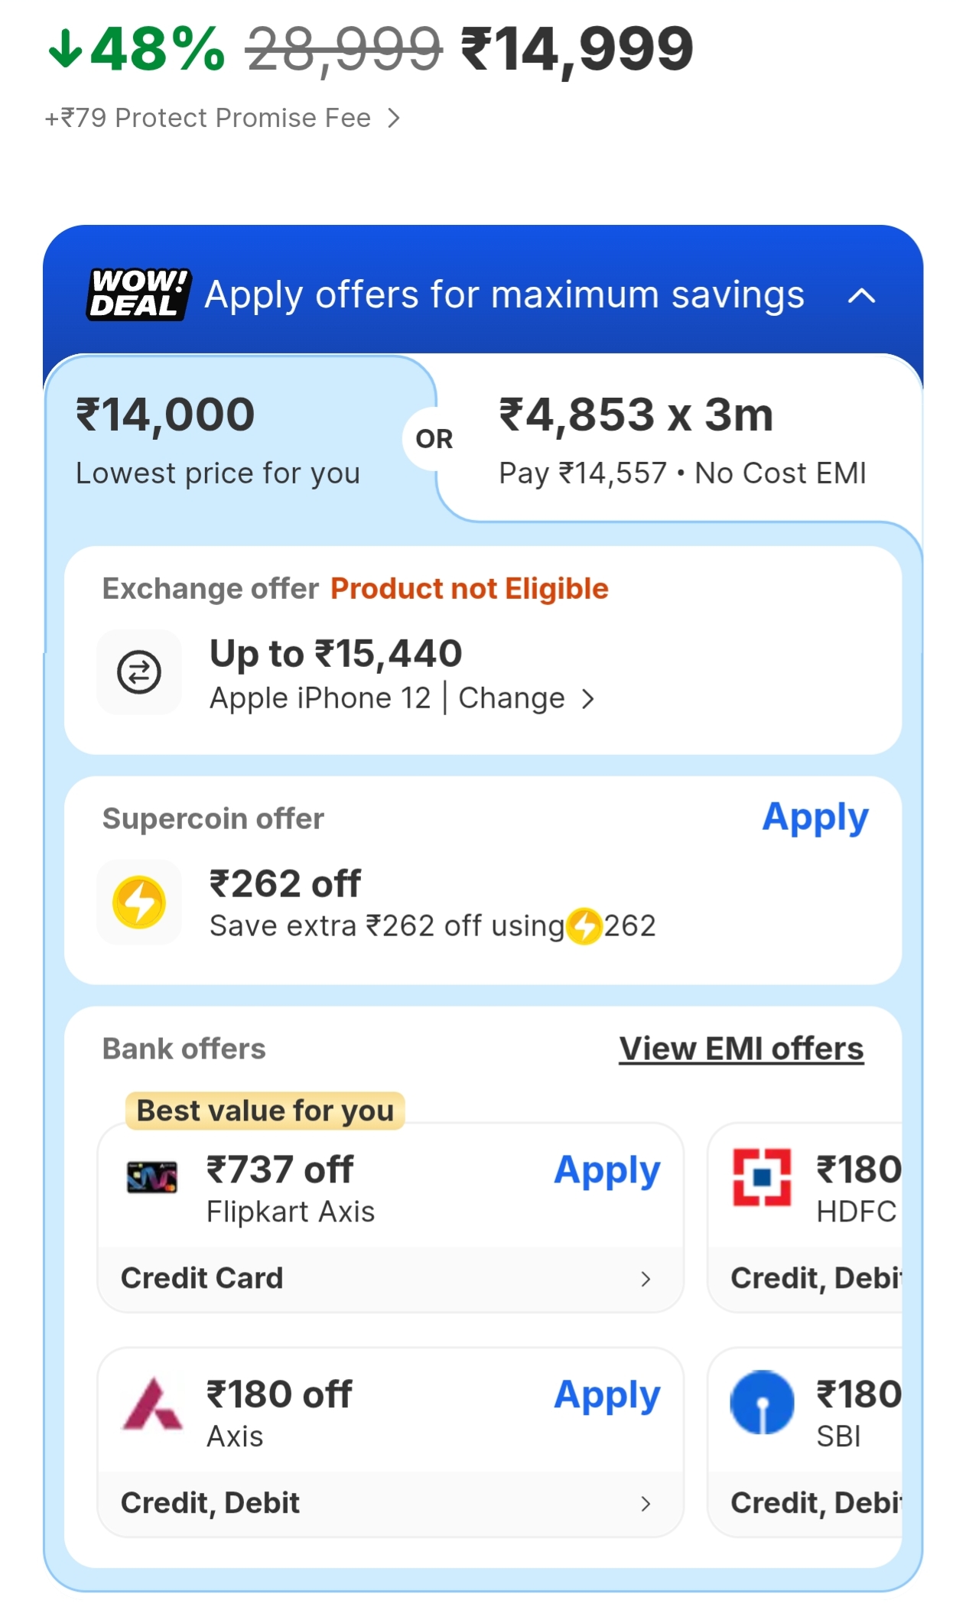966x1610 pixels.
Task: Select the ₹14,000 Lowest price tab
Action: (x=218, y=440)
